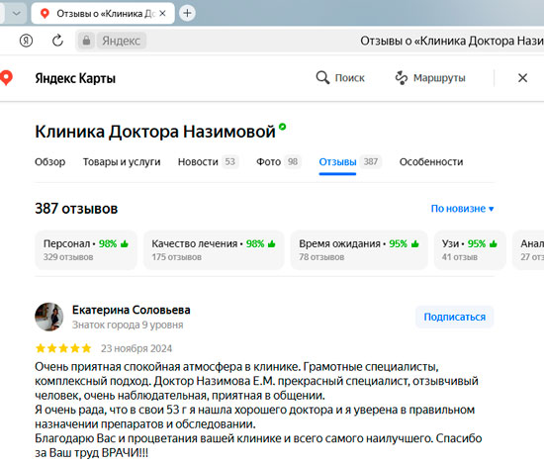The height and width of the screenshot is (465, 544).
Task: Expand the browser tab list chevron
Action: (16, 13)
